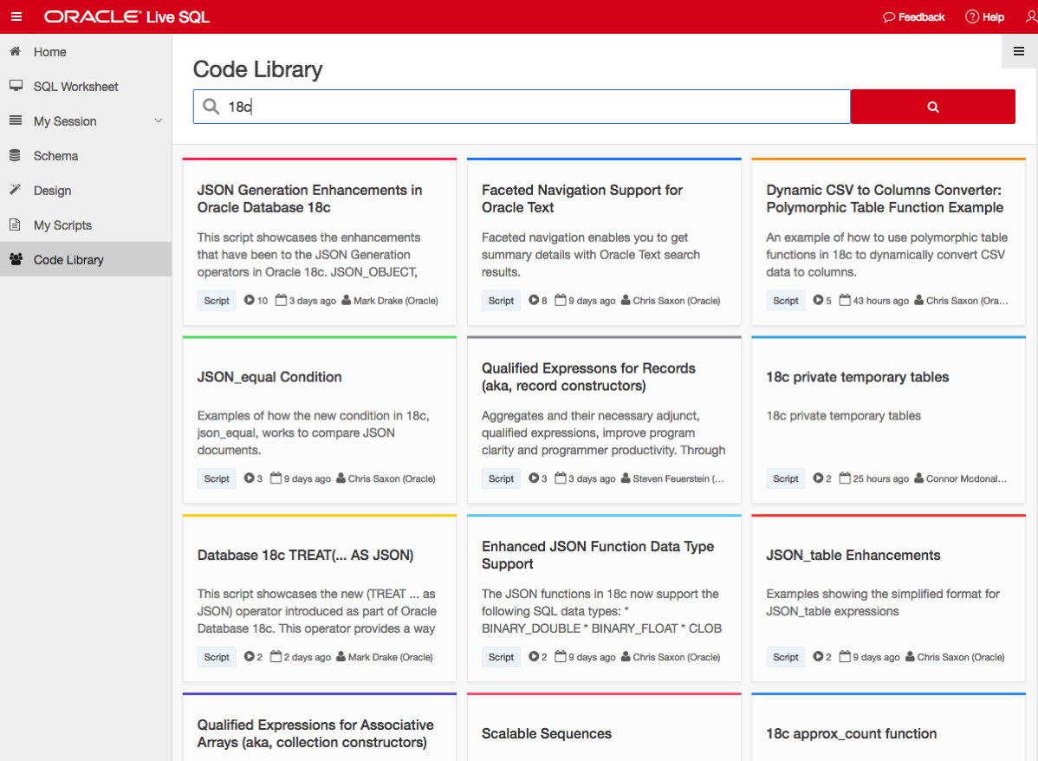This screenshot has height=761, width=1038.
Task: Click the My Scripts document icon
Action: 16,224
